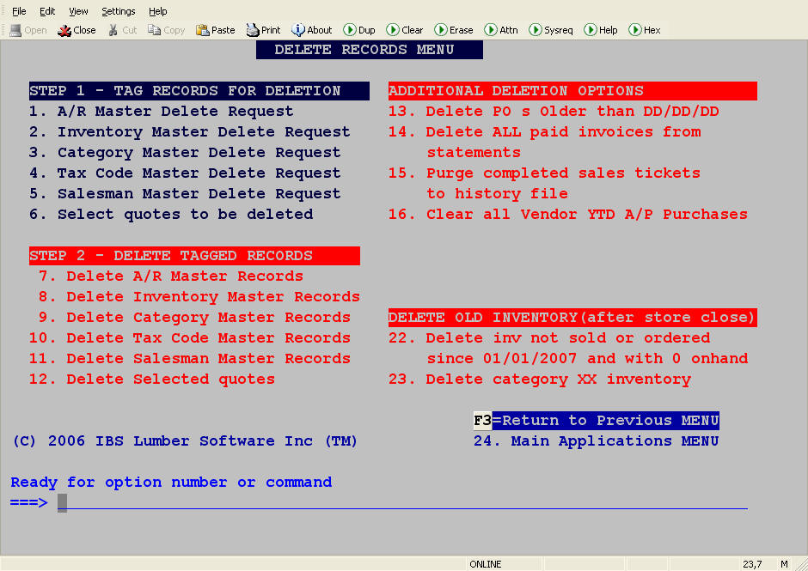
Task: Select option 24 Main Applications MENU
Action: (x=597, y=441)
